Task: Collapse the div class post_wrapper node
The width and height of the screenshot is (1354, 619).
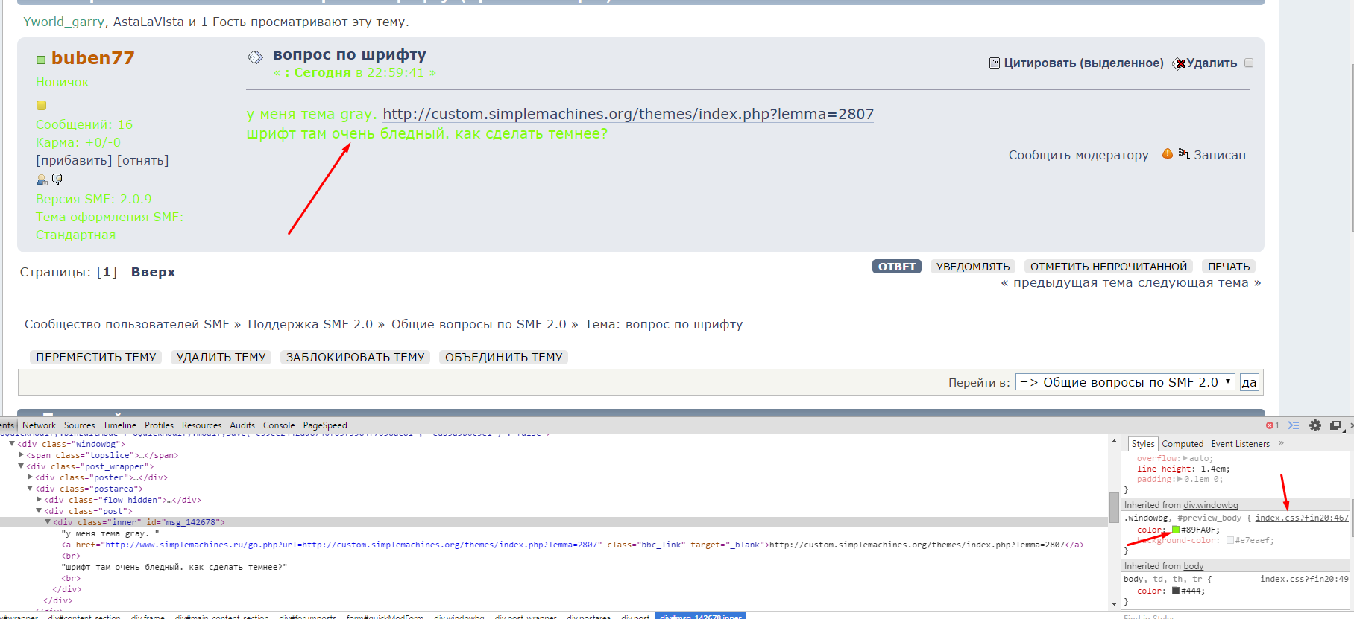Action: pyautogui.click(x=21, y=466)
